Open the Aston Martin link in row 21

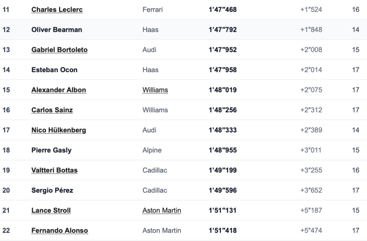point(162,211)
